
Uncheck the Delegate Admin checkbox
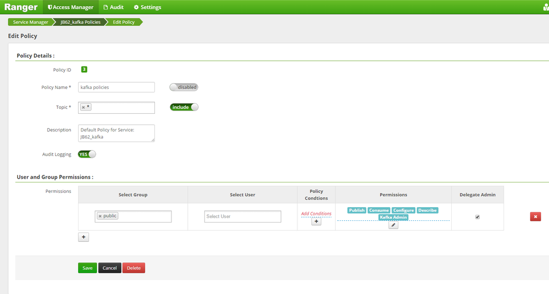pyautogui.click(x=477, y=217)
